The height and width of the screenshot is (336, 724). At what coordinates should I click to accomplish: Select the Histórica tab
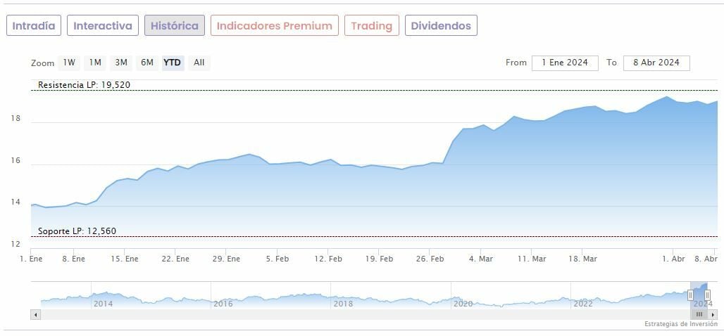[175, 26]
